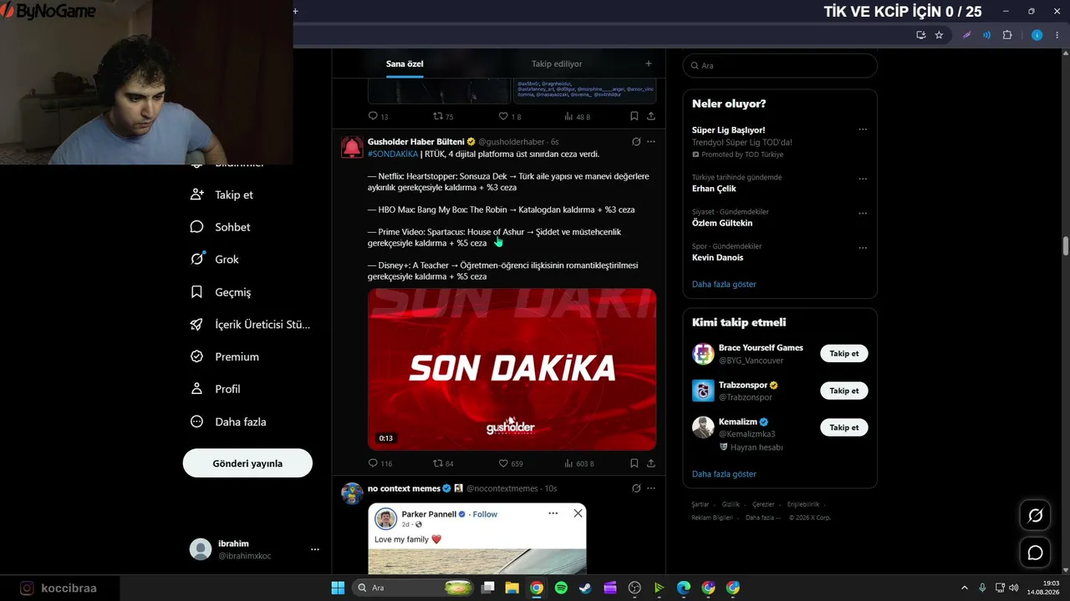Follow Parker Pannell in embedded post
The width and height of the screenshot is (1070, 601).
pyautogui.click(x=485, y=514)
